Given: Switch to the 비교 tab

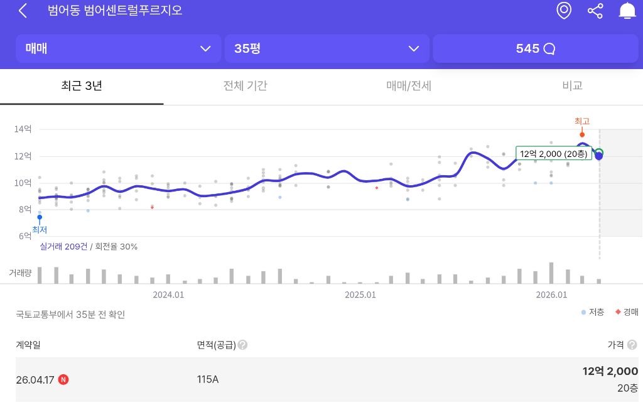Looking at the screenshot, I should coord(572,86).
